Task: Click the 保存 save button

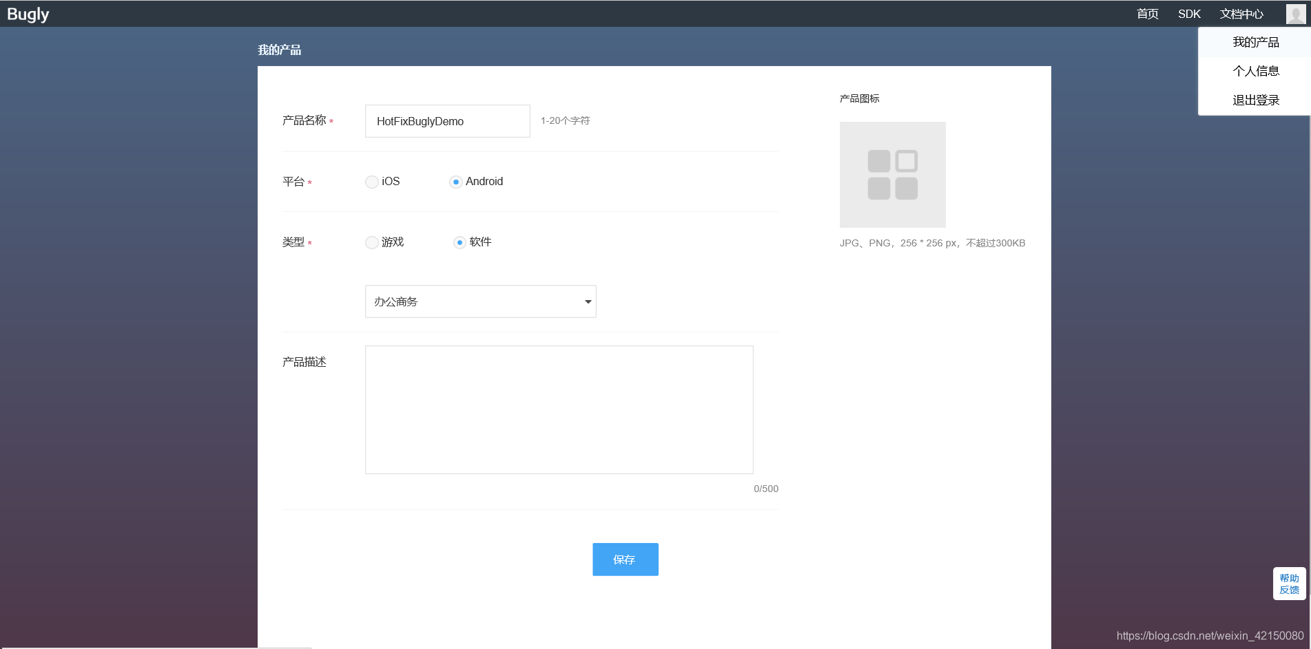Action: click(x=625, y=560)
